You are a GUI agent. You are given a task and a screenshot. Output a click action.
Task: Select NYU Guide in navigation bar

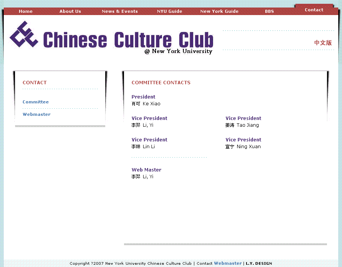tap(169, 11)
